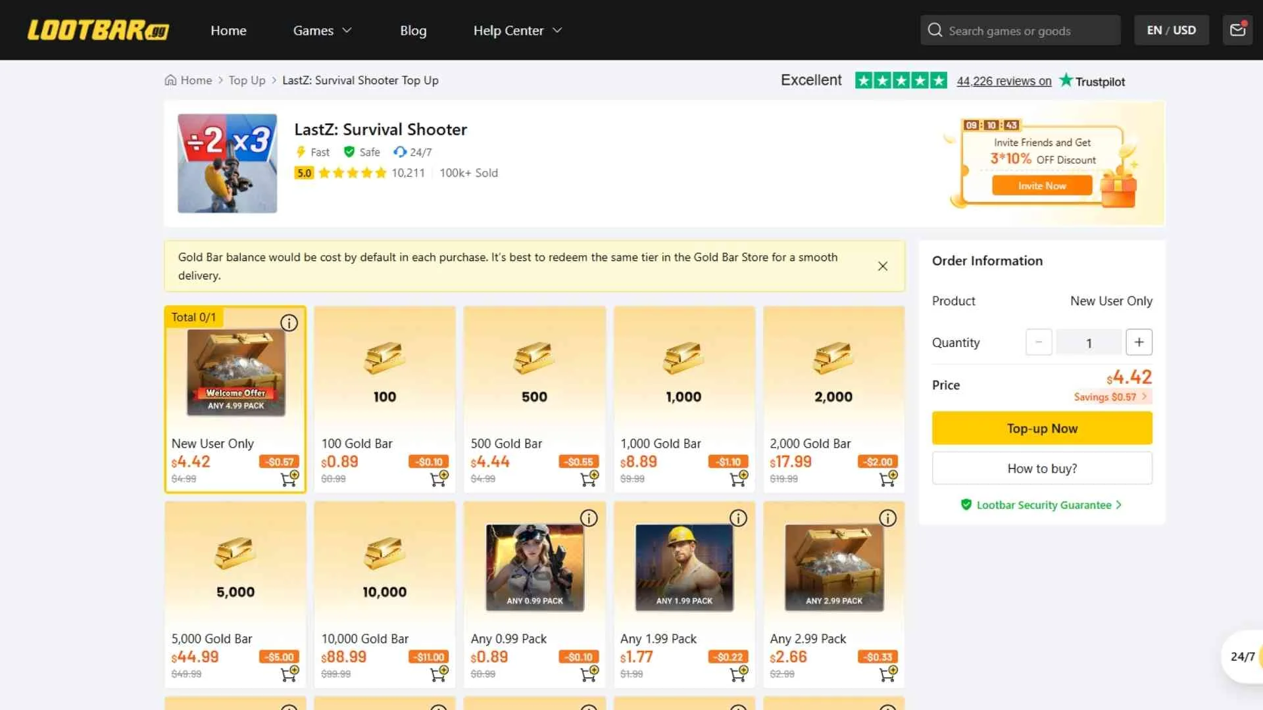Click the LastZ: Survival Shooter title
Screen dimensions: 1263x710
[x=380, y=130]
